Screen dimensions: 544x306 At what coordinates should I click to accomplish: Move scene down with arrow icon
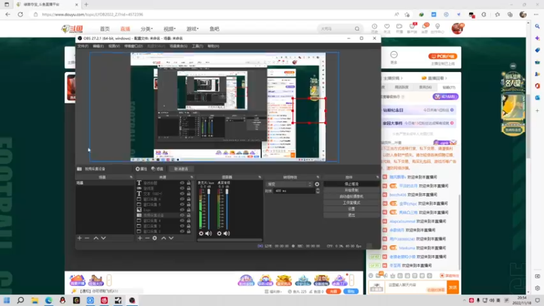[x=103, y=238]
